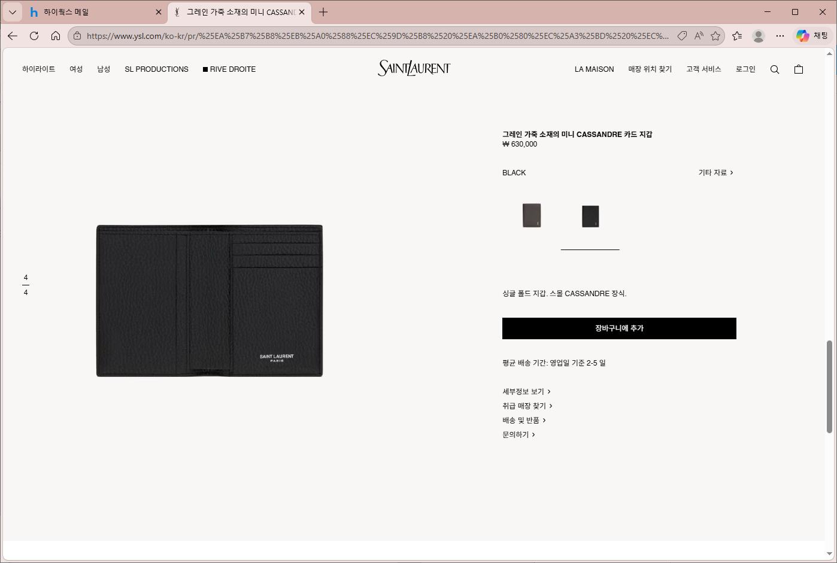Open 기타 자료 chevron link
Screen dimensions: 837x563
(715, 172)
